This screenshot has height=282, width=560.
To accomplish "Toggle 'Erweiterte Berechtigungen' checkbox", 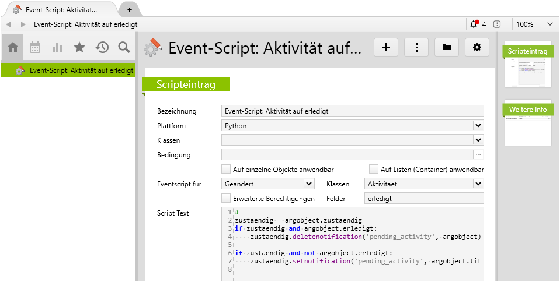I will click(226, 199).
